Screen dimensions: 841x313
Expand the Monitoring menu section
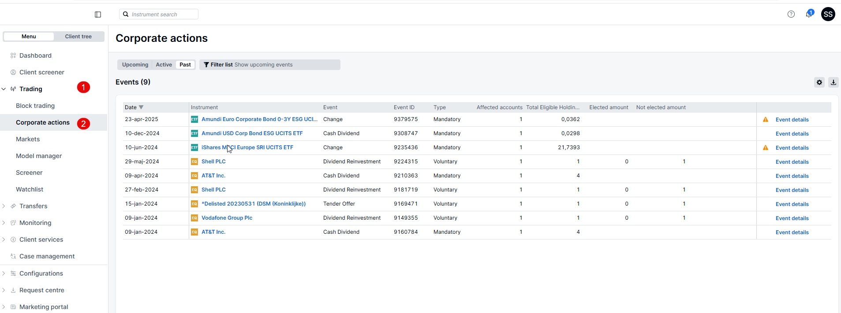[x=4, y=223]
